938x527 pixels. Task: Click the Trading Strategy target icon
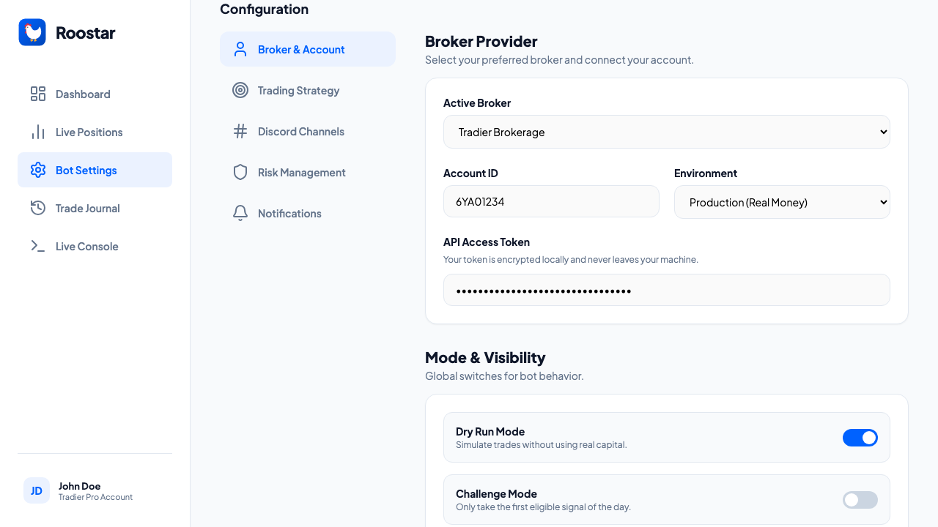coord(240,90)
